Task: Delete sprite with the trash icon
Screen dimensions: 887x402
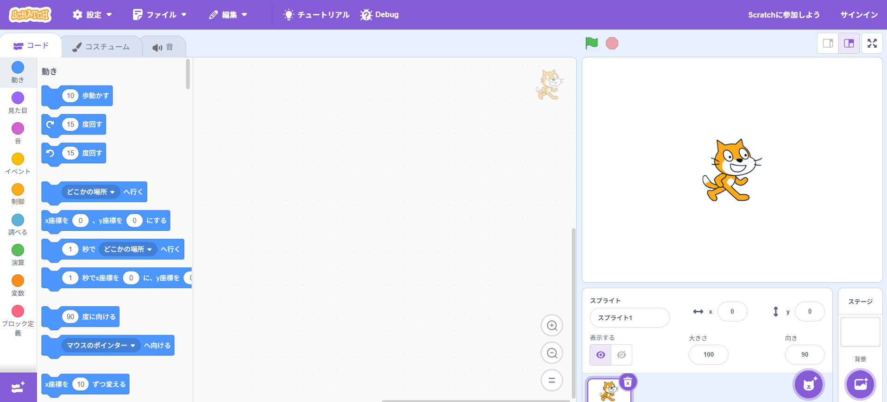Action: pyautogui.click(x=628, y=382)
